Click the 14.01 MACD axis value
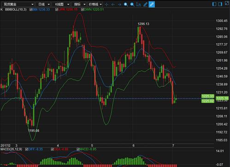The width and height of the screenshot is (230, 167). [x=220, y=151]
